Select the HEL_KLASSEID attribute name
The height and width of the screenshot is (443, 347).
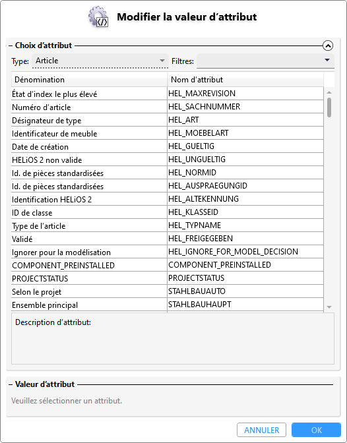click(193, 212)
